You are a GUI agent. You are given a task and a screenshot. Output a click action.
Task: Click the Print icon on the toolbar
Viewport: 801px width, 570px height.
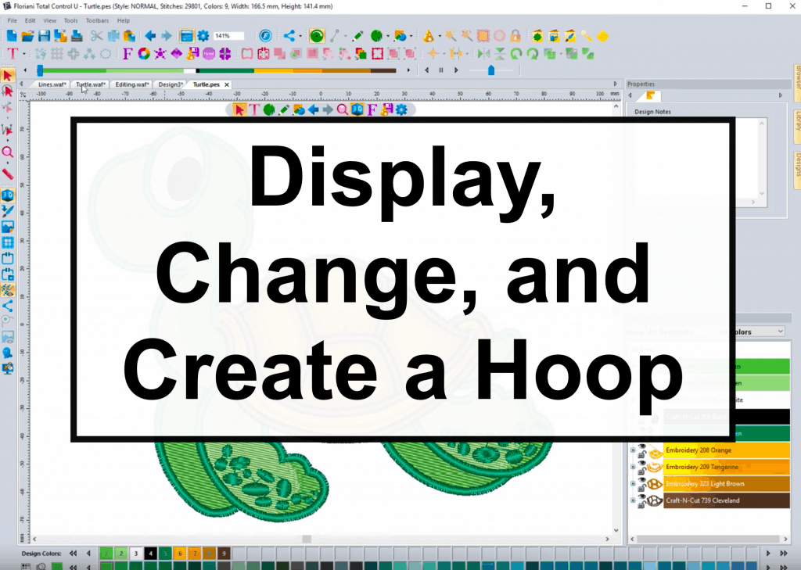point(75,36)
